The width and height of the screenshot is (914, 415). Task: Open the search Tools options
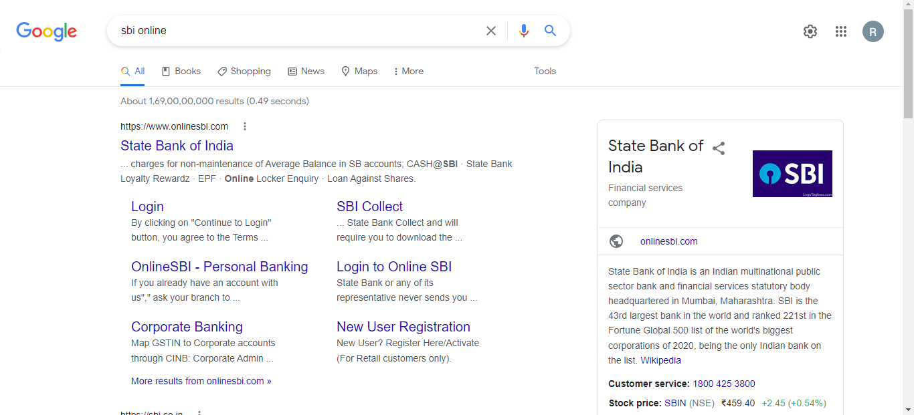pos(545,72)
